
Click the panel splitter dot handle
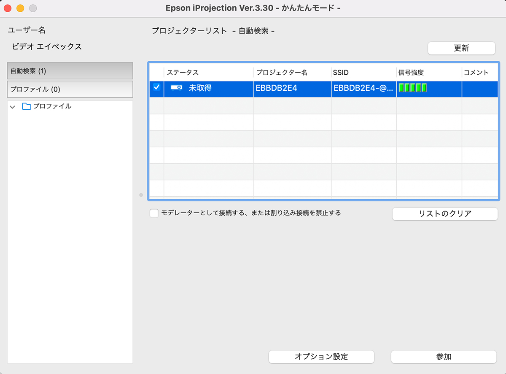141,195
